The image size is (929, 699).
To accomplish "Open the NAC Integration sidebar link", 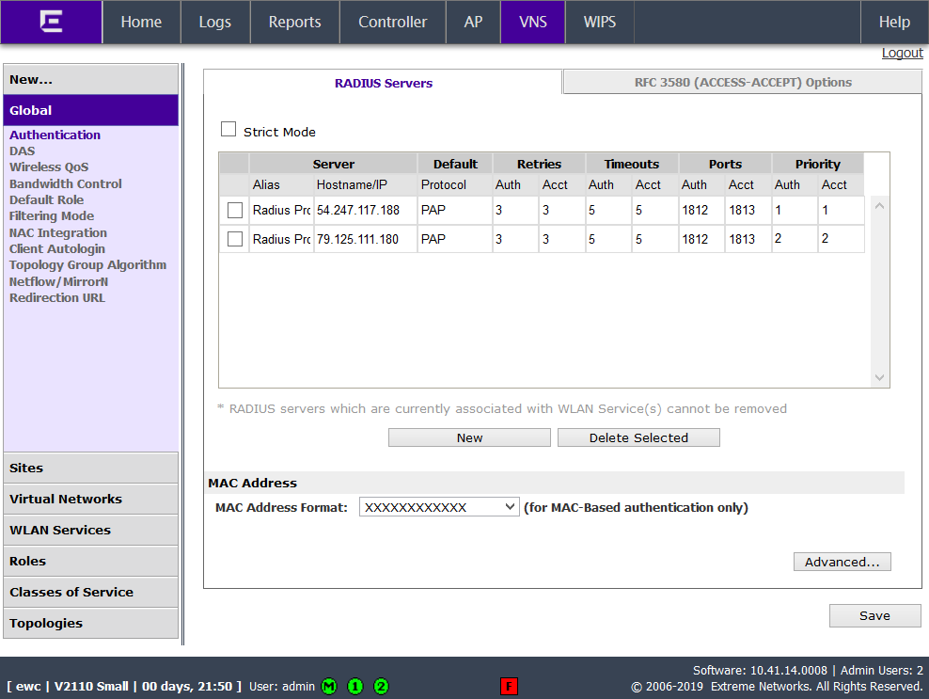I will pyautogui.click(x=58, y=232).
